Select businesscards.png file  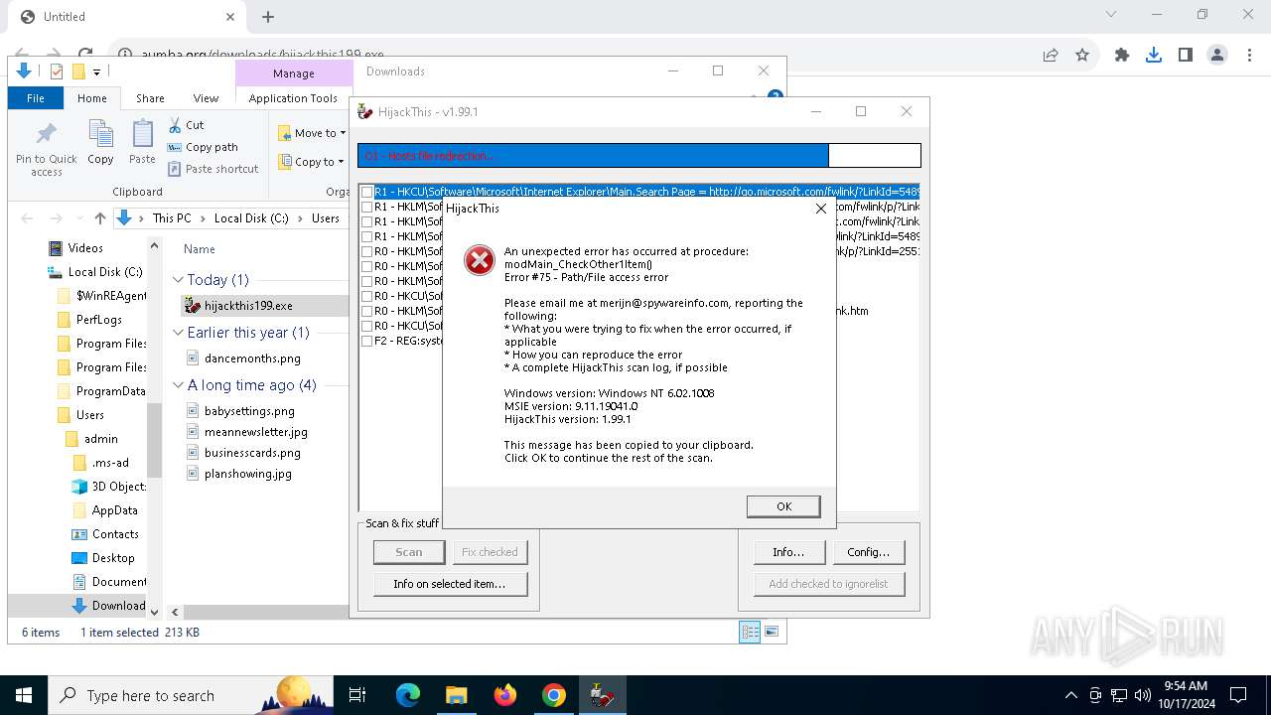(x=252, y=453)
